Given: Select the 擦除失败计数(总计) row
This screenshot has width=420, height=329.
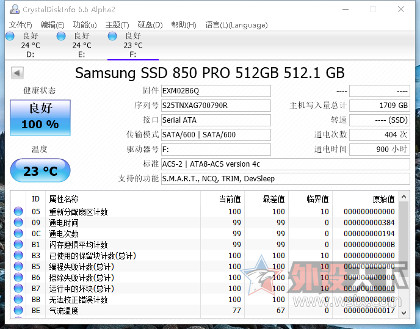Looking at the screenshot, I should tap(205, 277).
